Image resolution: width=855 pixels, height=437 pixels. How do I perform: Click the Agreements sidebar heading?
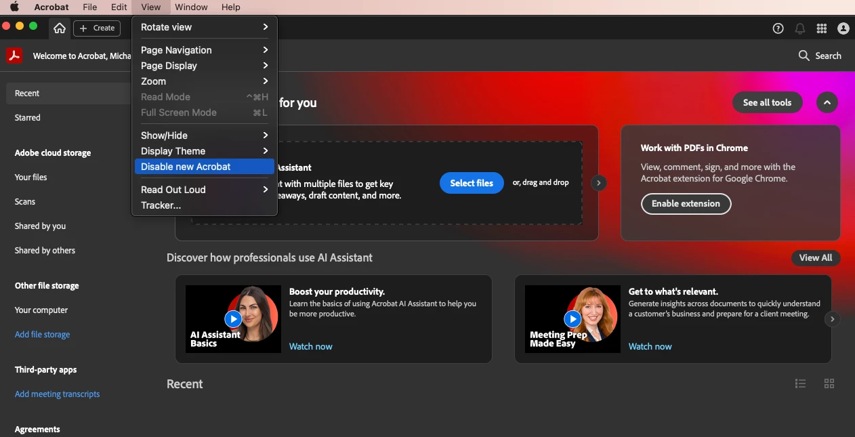[37, 429]
